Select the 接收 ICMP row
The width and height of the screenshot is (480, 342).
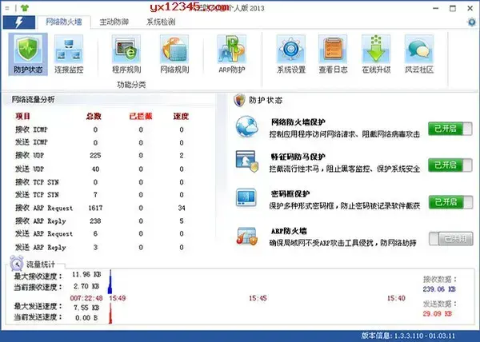coord(102,129)
